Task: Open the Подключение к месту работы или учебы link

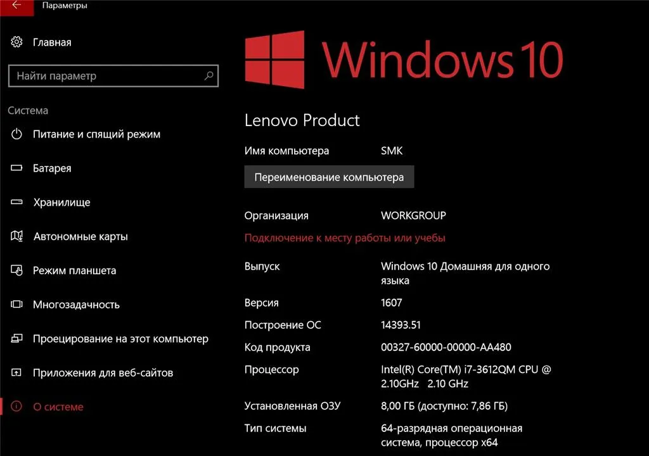Action: 345,238
